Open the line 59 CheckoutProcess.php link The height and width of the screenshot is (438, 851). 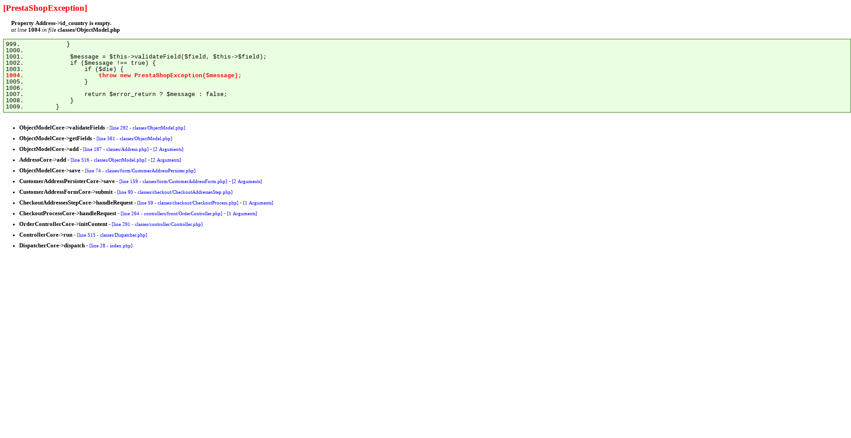[x=188, y=203]
